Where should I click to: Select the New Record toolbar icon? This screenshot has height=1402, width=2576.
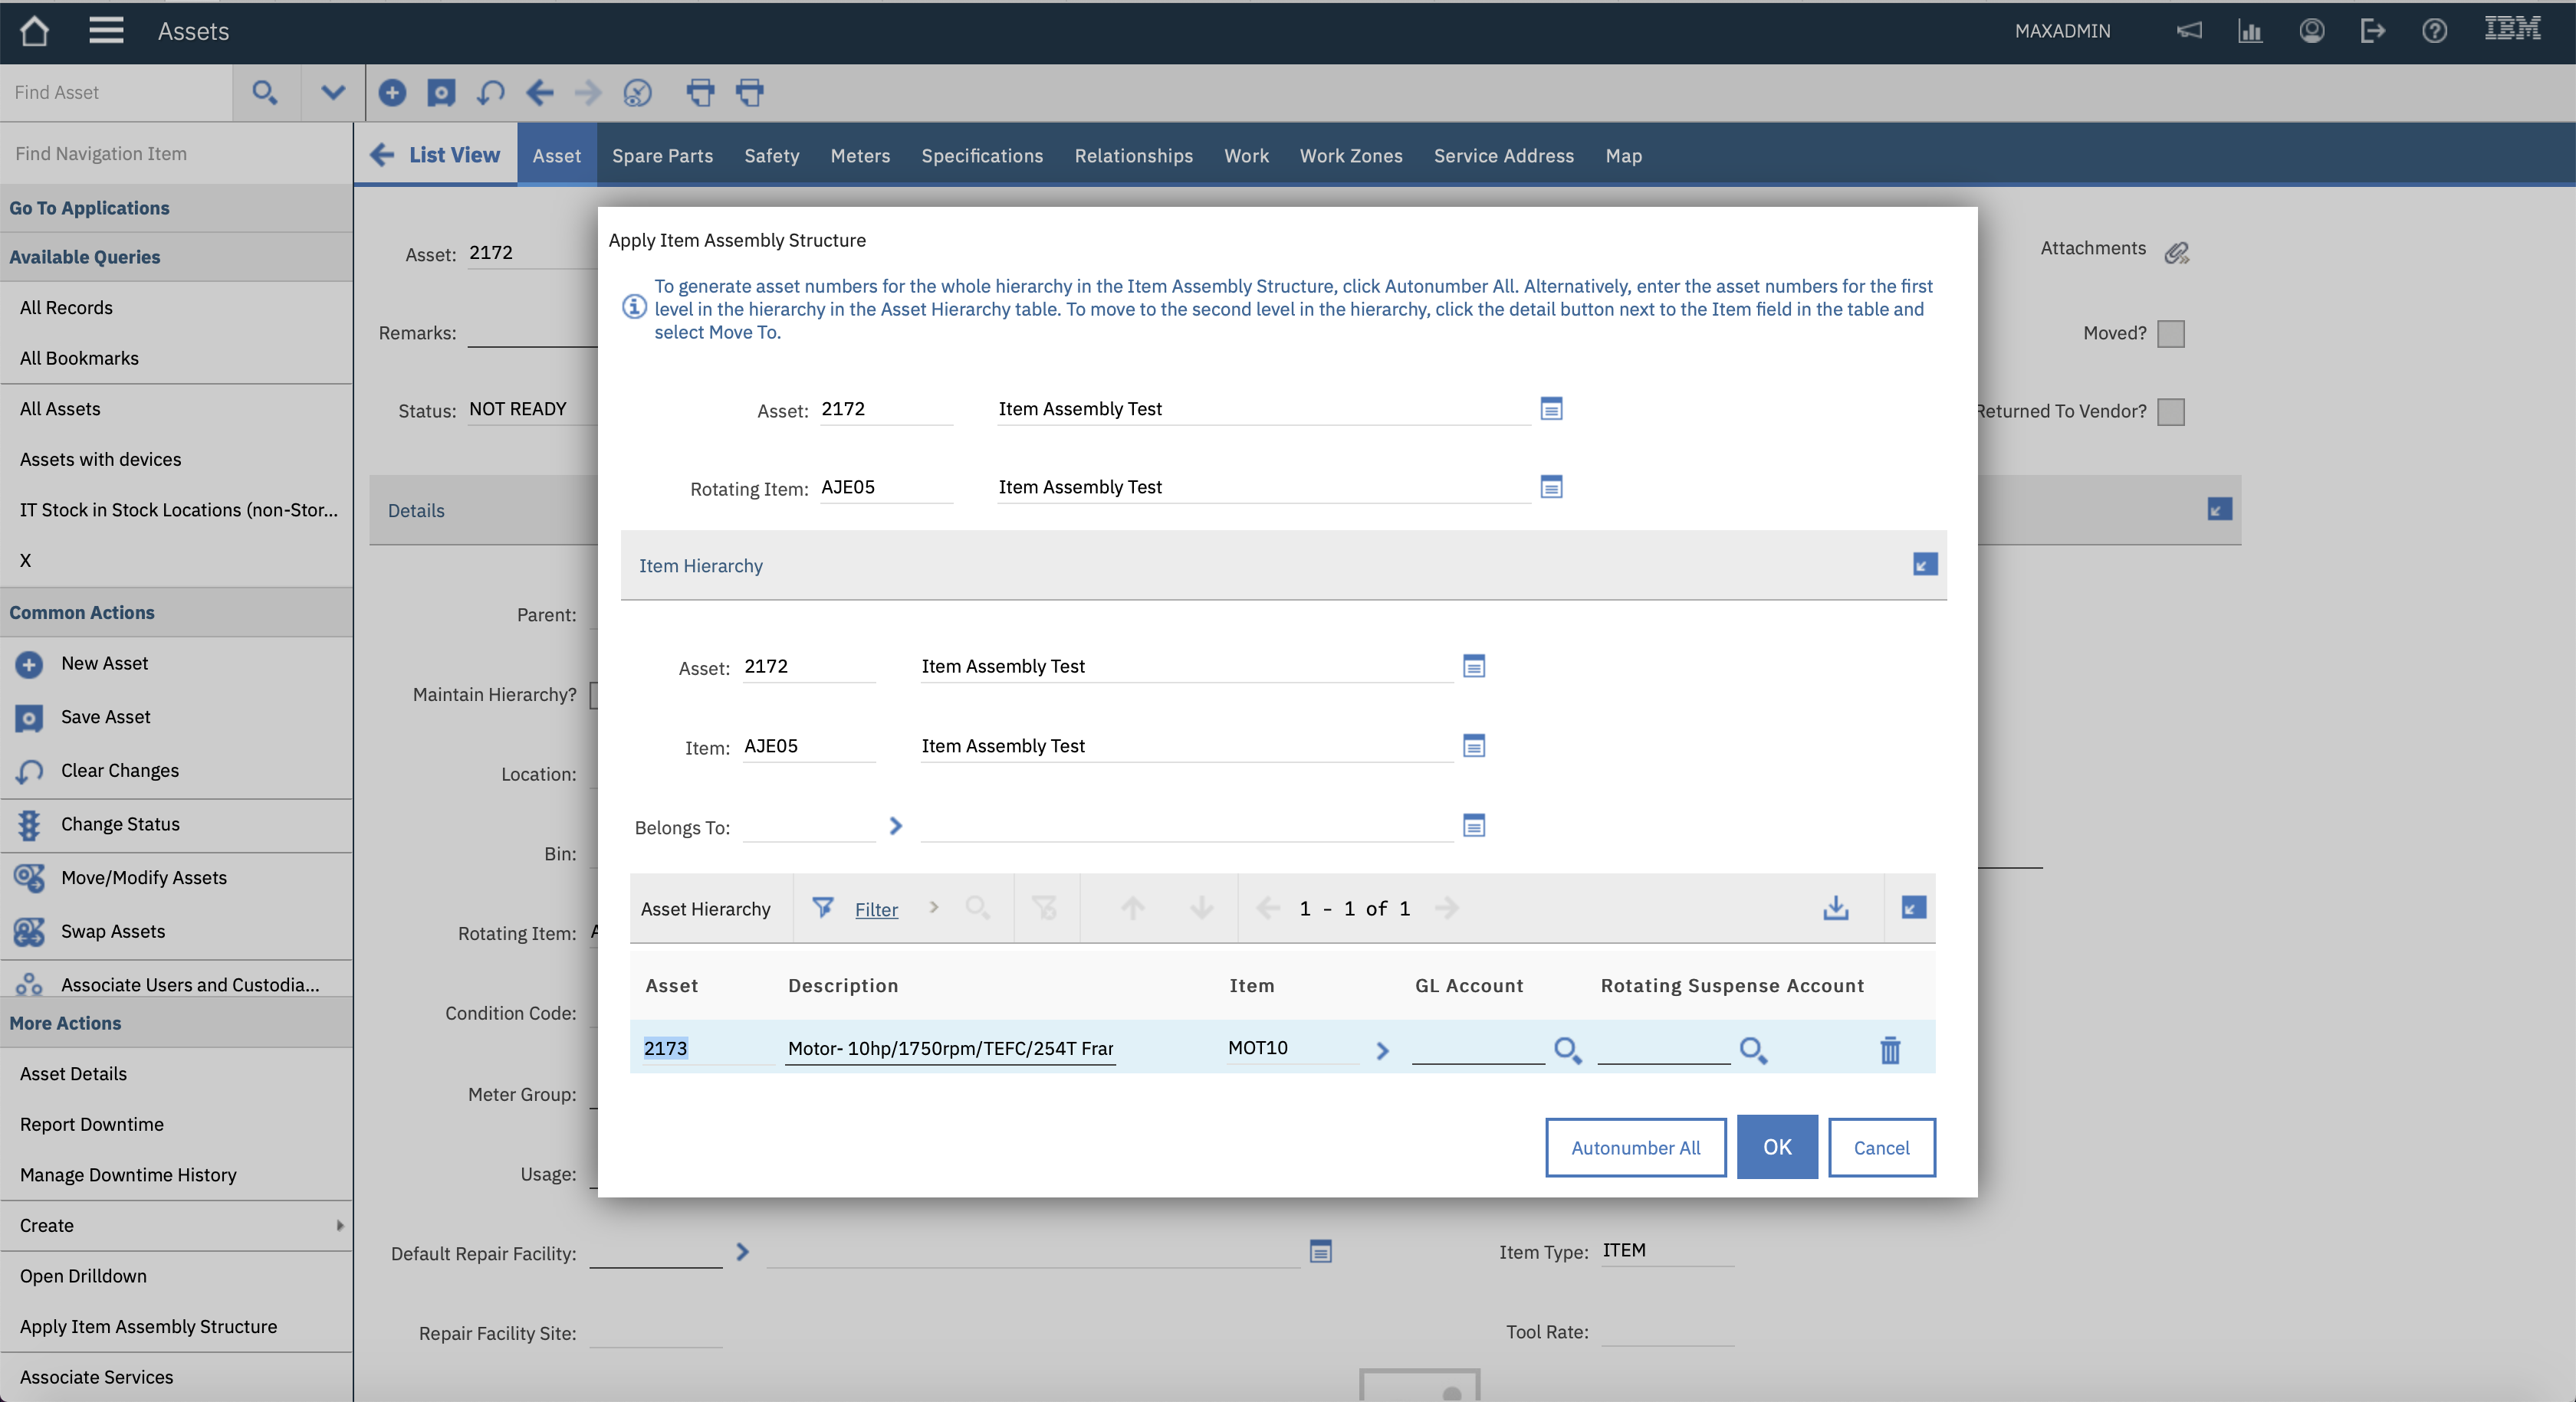click(x=393, y=92)
